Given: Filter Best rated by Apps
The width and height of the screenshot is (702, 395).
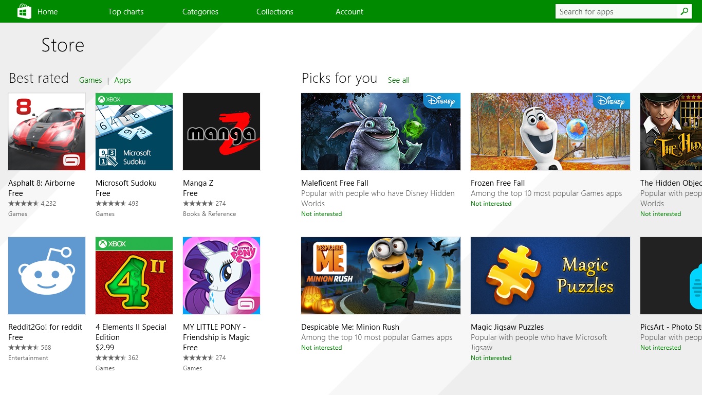Looking at the screenshot, I should click(x=123, y=80).
